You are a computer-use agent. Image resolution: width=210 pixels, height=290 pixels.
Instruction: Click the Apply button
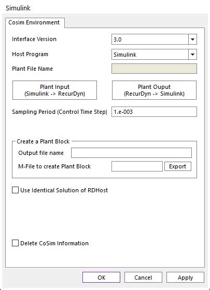pyautogui.click(x=185, y=278)
